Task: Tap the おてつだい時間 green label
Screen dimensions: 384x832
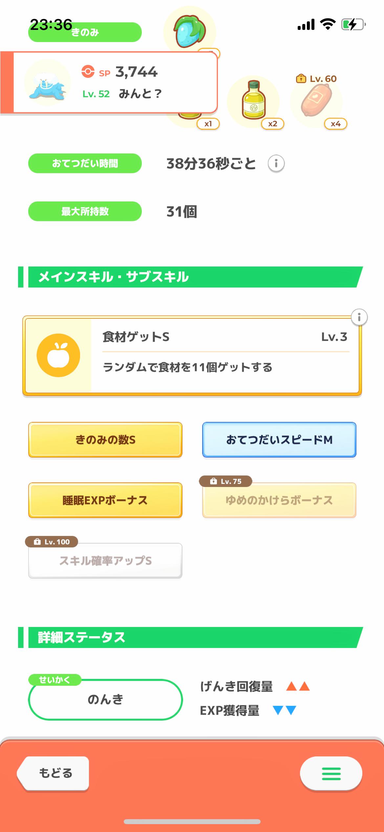Action: pos(85,163)
